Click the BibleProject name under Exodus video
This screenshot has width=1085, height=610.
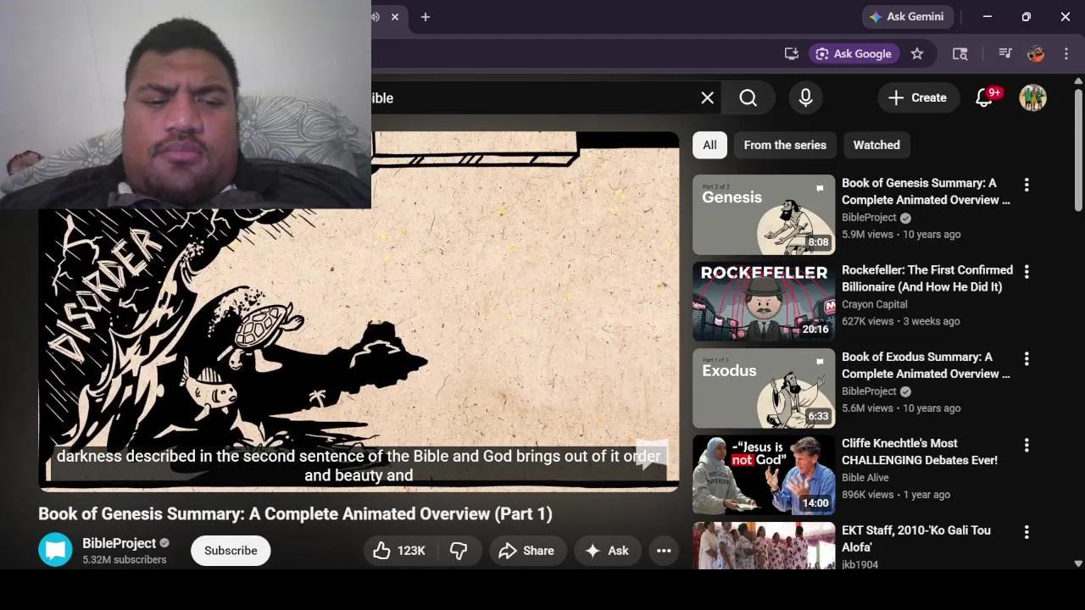[869, 391]
